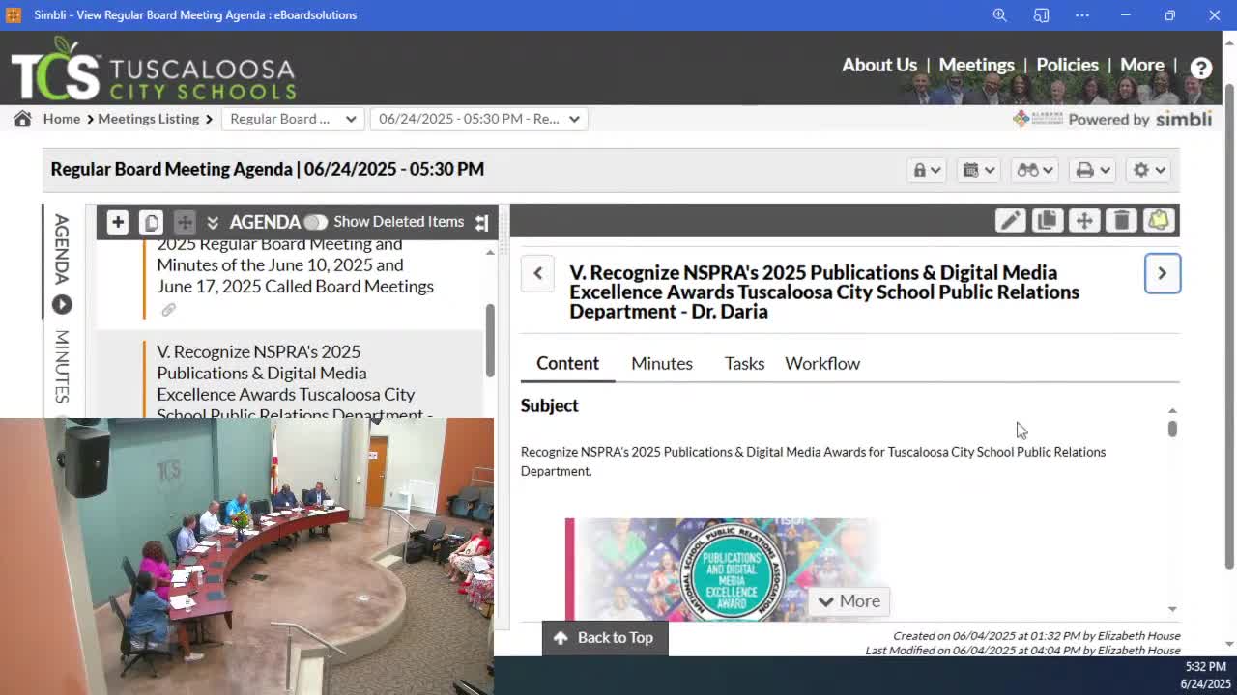Click the move item arrows icon

coord(1084,221)
